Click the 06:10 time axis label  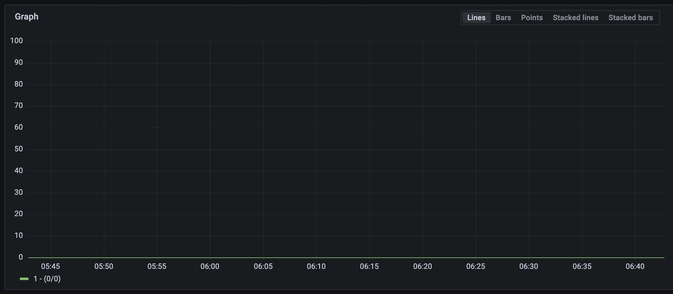pos(316,266)
